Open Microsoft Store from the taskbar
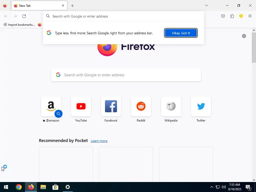 [x=55, y=187]
